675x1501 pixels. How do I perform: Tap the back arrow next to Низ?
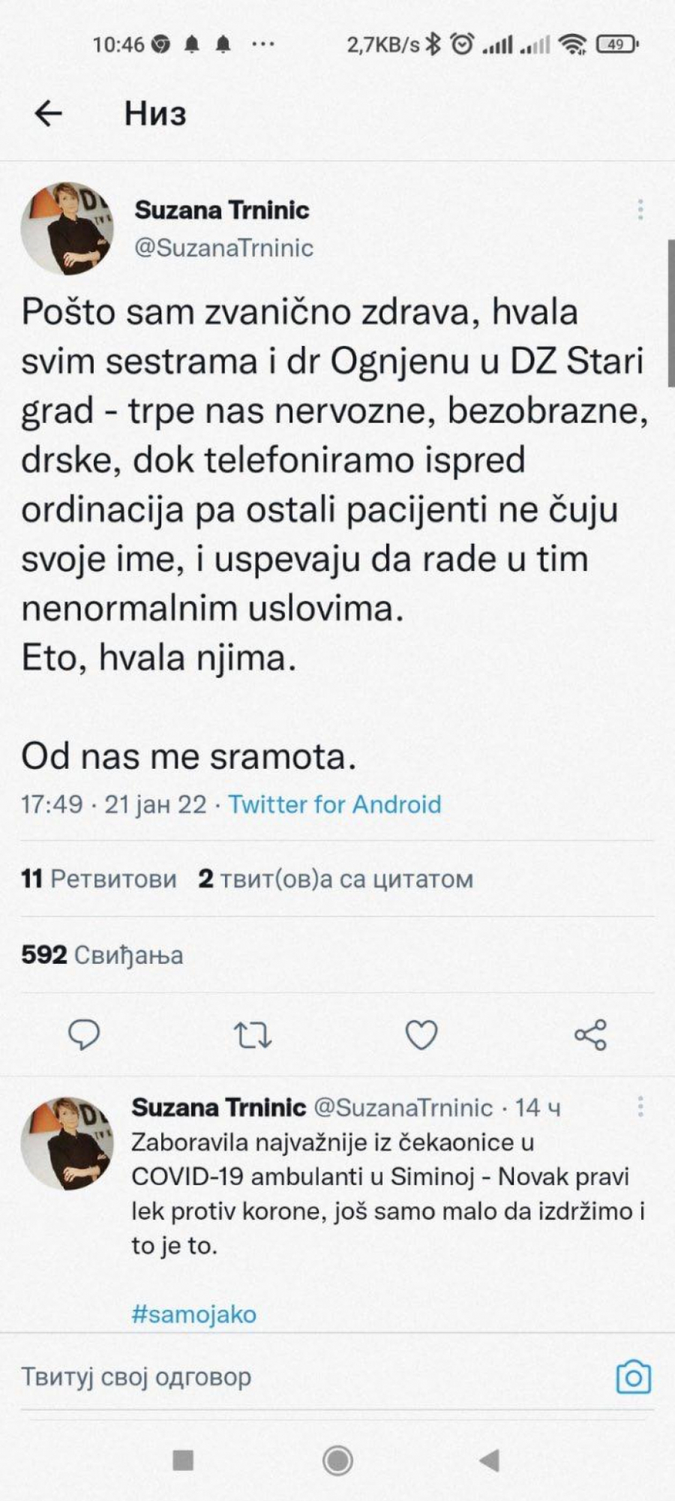47,114
